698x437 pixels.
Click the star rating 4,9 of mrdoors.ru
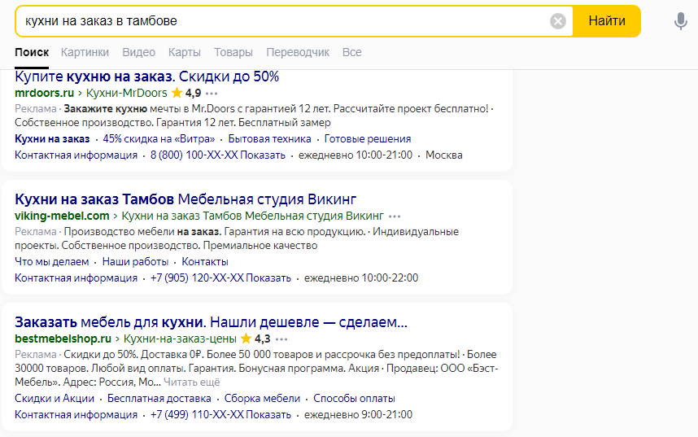coord(186,93)
